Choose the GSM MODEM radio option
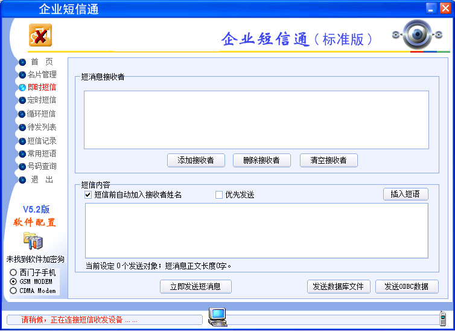Viewport: 455px width, 331px height. click(13, 281)
